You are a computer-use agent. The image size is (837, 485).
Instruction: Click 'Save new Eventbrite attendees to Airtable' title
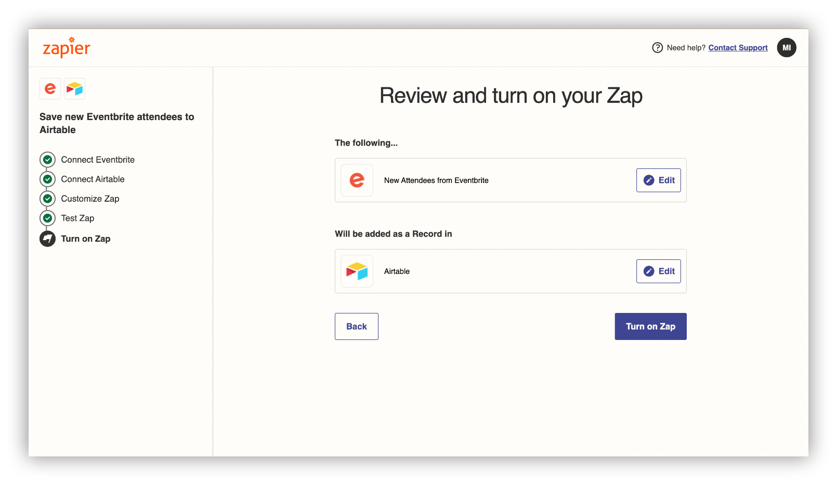(117, 123)
